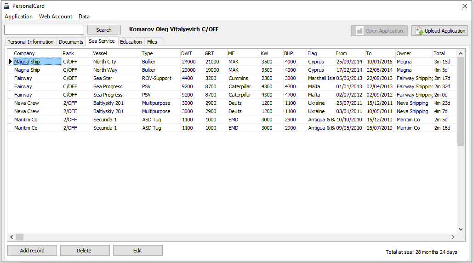Click the Edit button

tap(137, 250)
